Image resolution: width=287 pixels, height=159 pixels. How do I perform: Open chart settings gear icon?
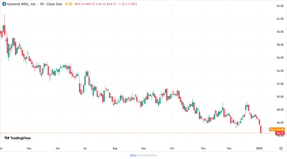[x=281, y=148]
